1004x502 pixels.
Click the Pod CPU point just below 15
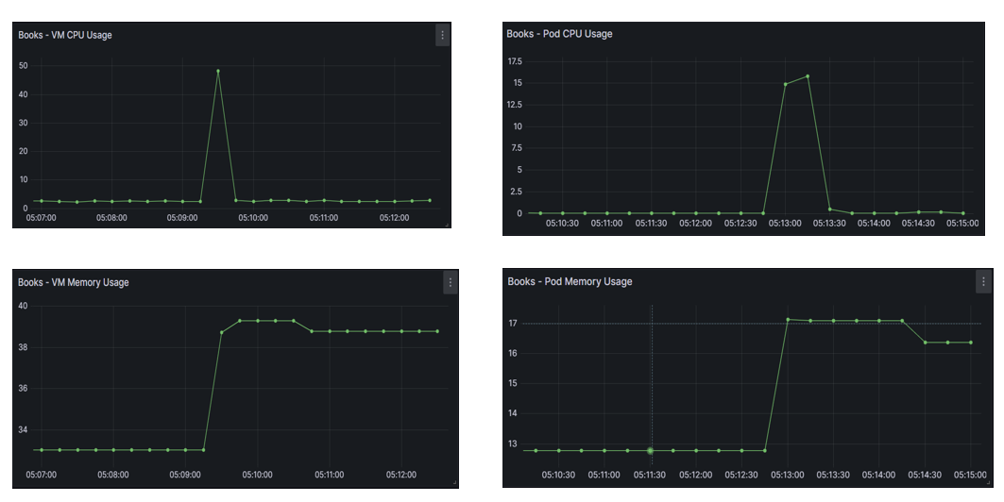tap(785, 84)
